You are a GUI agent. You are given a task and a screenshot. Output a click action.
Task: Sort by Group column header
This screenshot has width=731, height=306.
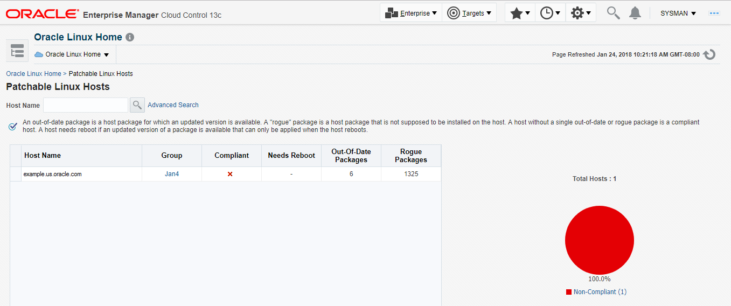point(172,156)
